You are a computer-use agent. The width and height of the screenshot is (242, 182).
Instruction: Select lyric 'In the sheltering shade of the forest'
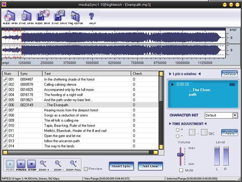69,80
